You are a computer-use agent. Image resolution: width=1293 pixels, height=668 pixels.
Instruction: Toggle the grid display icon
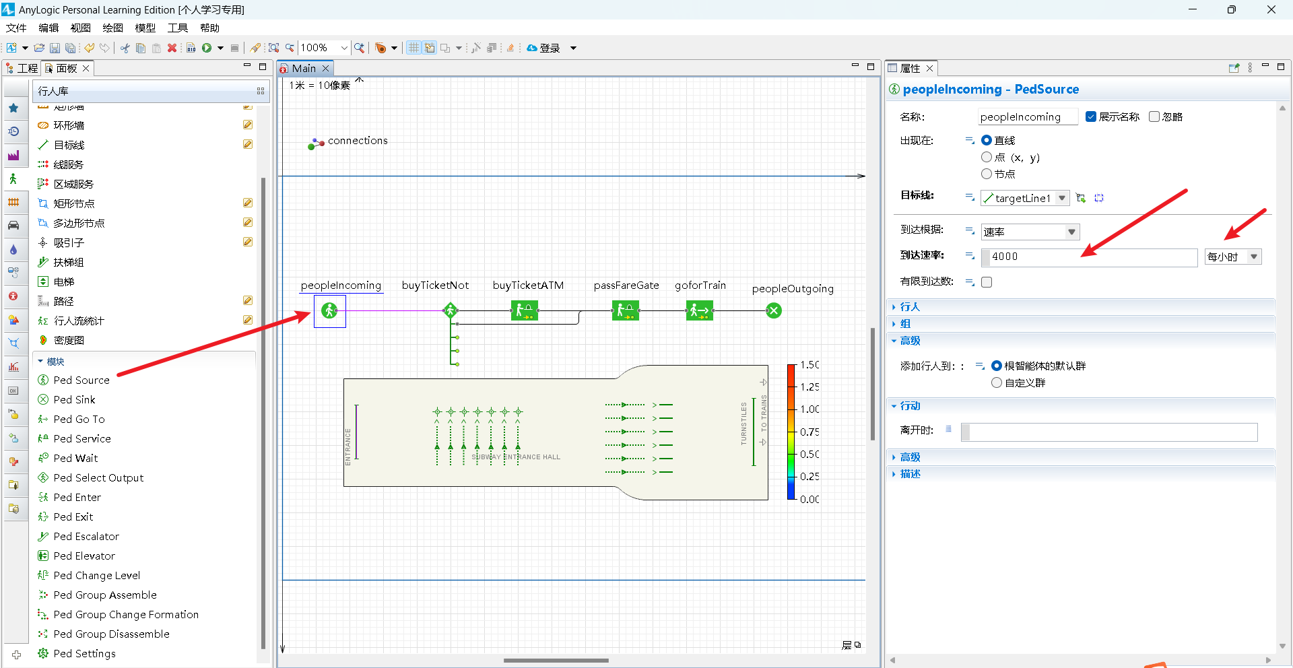413,48
